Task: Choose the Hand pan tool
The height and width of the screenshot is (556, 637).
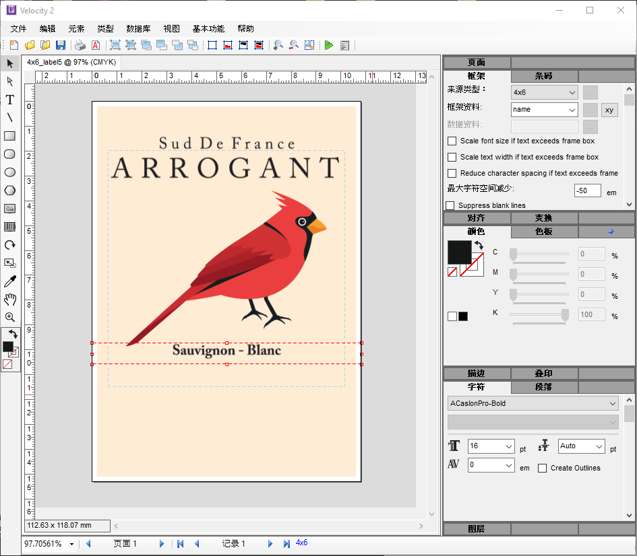Action: point(10,300)
